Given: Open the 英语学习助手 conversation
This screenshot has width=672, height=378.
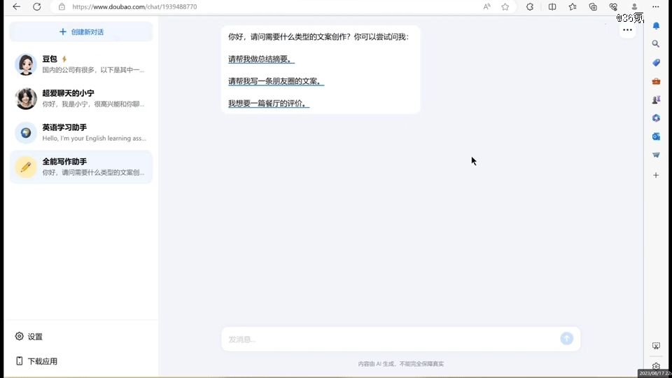Looking at the screenshot, I should [x=81, y=133].
